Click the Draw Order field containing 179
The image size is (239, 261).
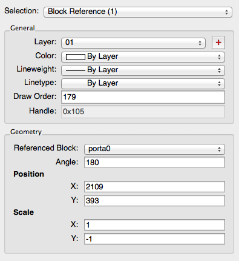pyautogui.click(x=143, y=97)
